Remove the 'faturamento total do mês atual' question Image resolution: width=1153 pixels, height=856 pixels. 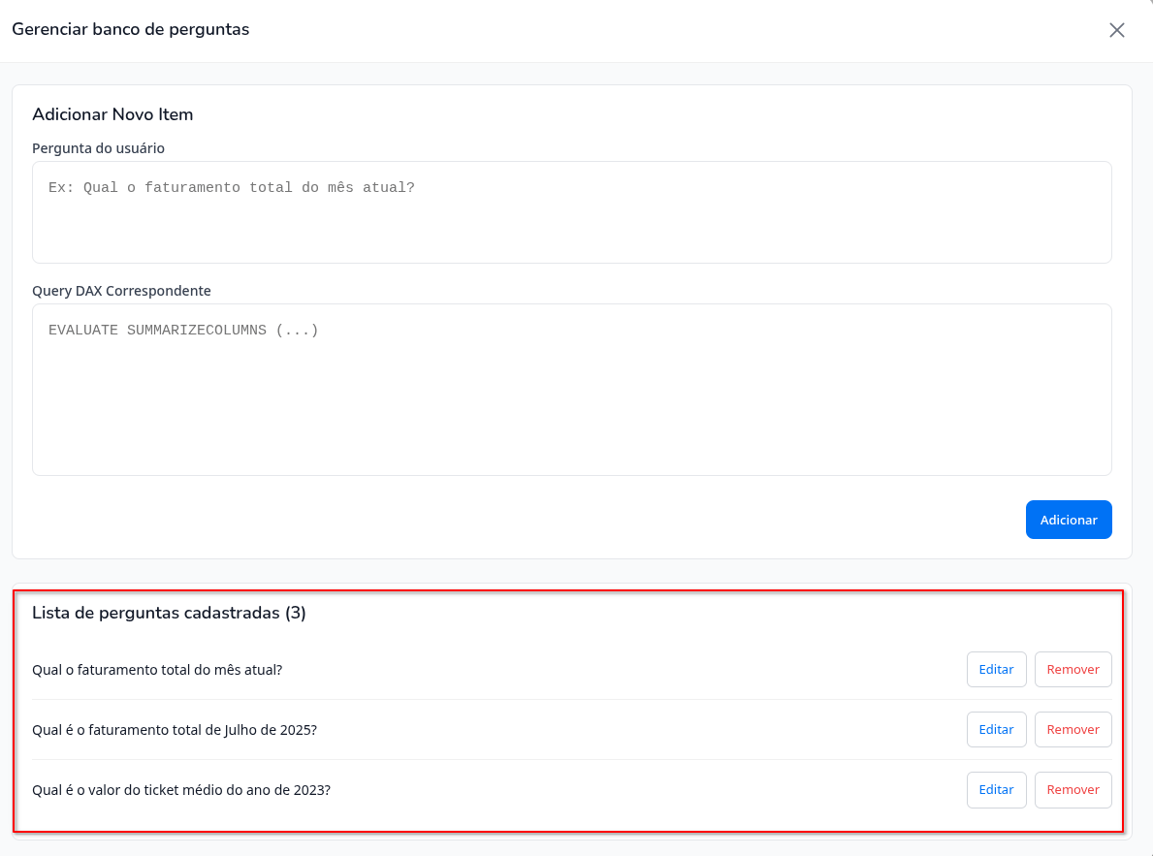coord(1073,670)
